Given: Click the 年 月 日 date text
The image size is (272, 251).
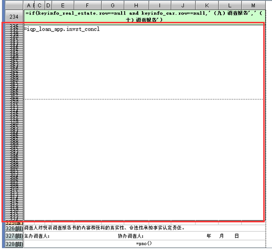Looking at the screenshot, I should pyautogui.click(x=223, y=236).
